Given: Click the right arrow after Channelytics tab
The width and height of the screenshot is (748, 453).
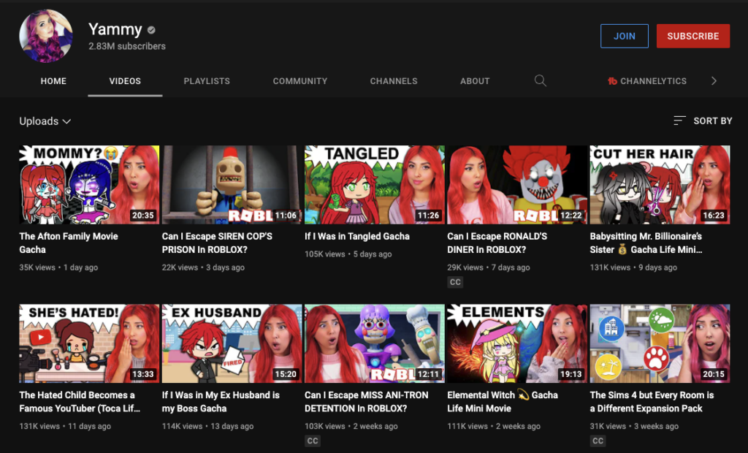Looking at the screenshot, I should pos(714,80).
